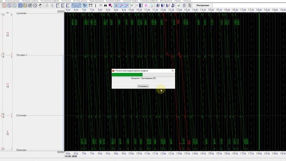The image size is (286, 161).
Task: Click the green progress bar in dialog
Action: pos(127,75)
